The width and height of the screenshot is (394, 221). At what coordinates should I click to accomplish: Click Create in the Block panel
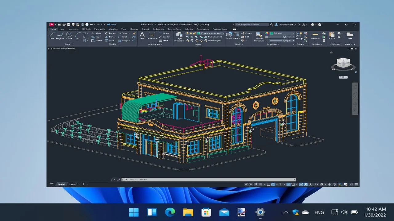(x=247, y=33)
